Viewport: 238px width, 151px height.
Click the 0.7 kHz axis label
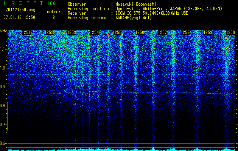tap(3, 125)
